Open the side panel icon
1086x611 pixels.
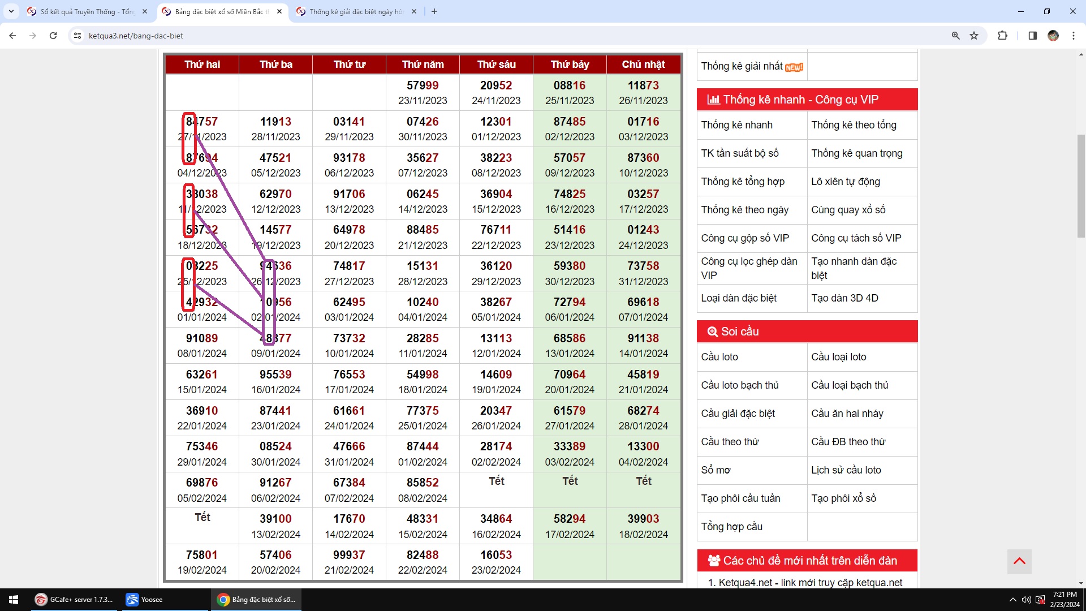[x=1032, y=36]
